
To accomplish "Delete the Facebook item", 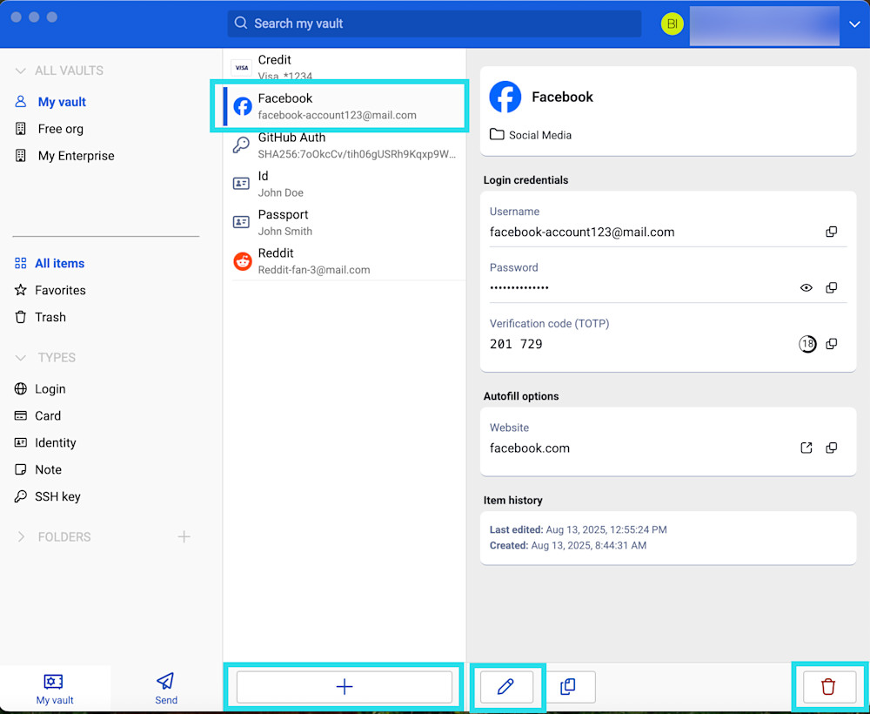I will point(827,687).
